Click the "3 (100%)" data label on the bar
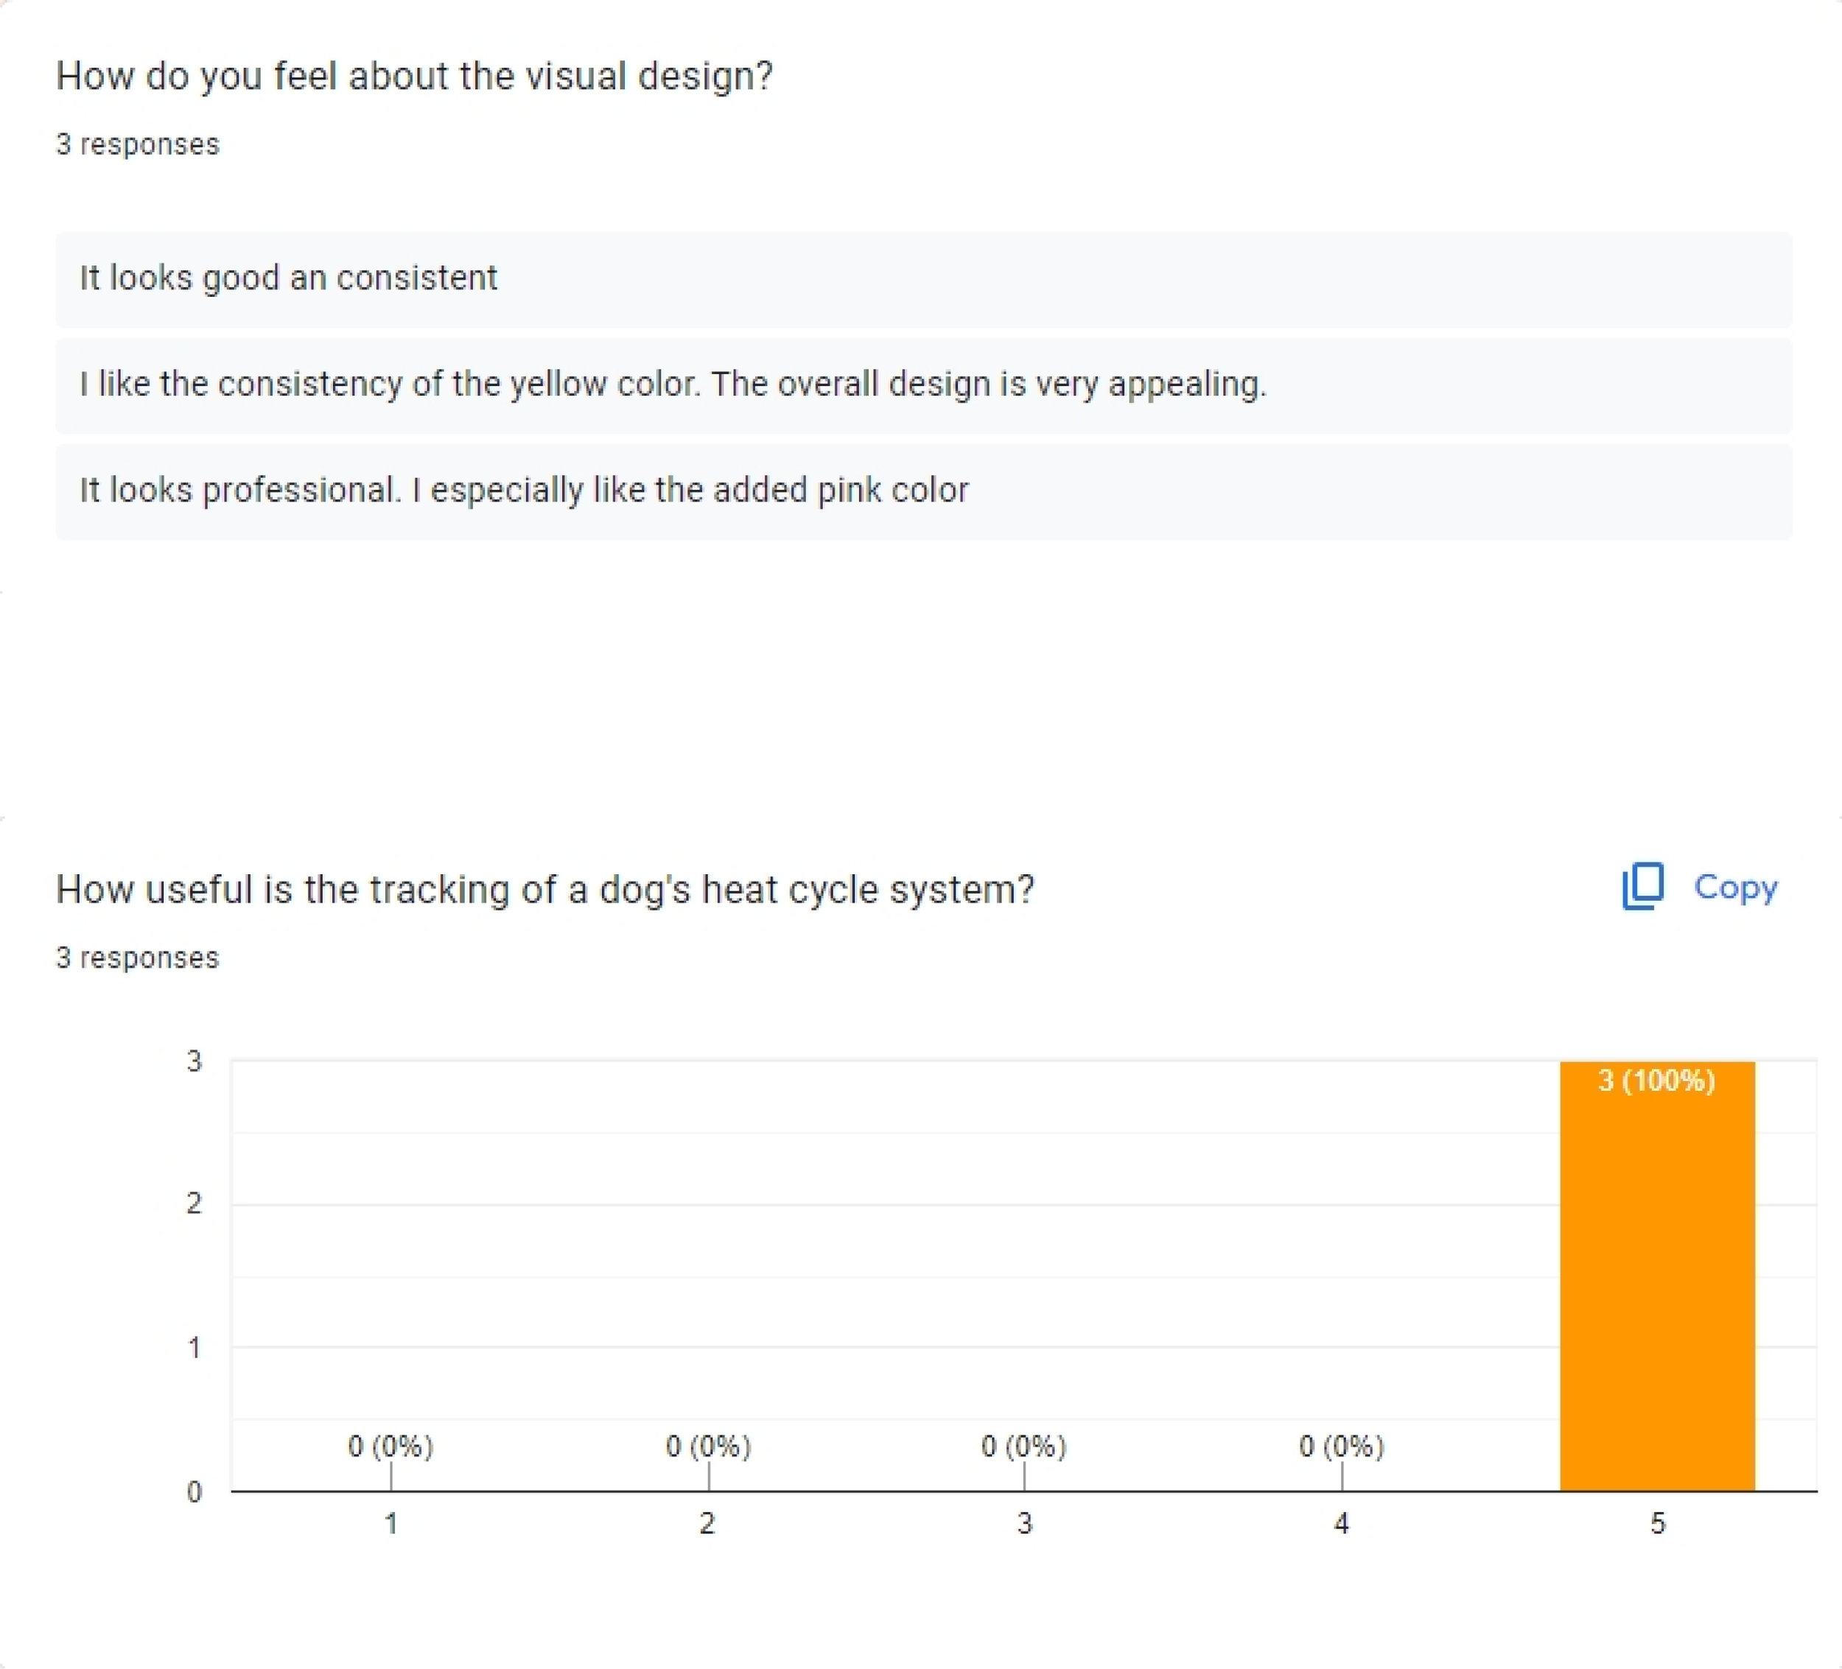1842x1669 pixels. click(x=1656, y=1081)
